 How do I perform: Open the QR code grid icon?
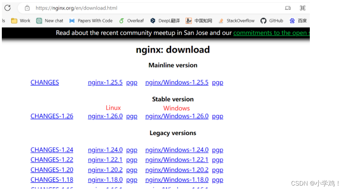(x=302, y=8)
